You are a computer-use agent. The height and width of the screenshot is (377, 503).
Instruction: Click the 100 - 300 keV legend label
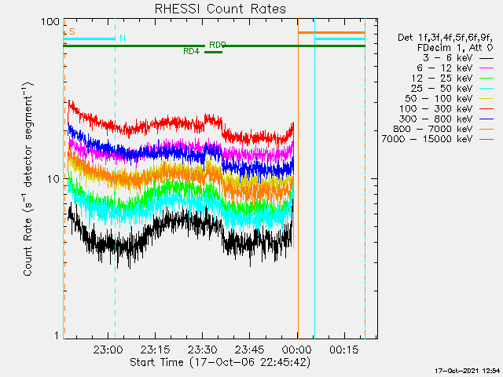click(436, 108)
